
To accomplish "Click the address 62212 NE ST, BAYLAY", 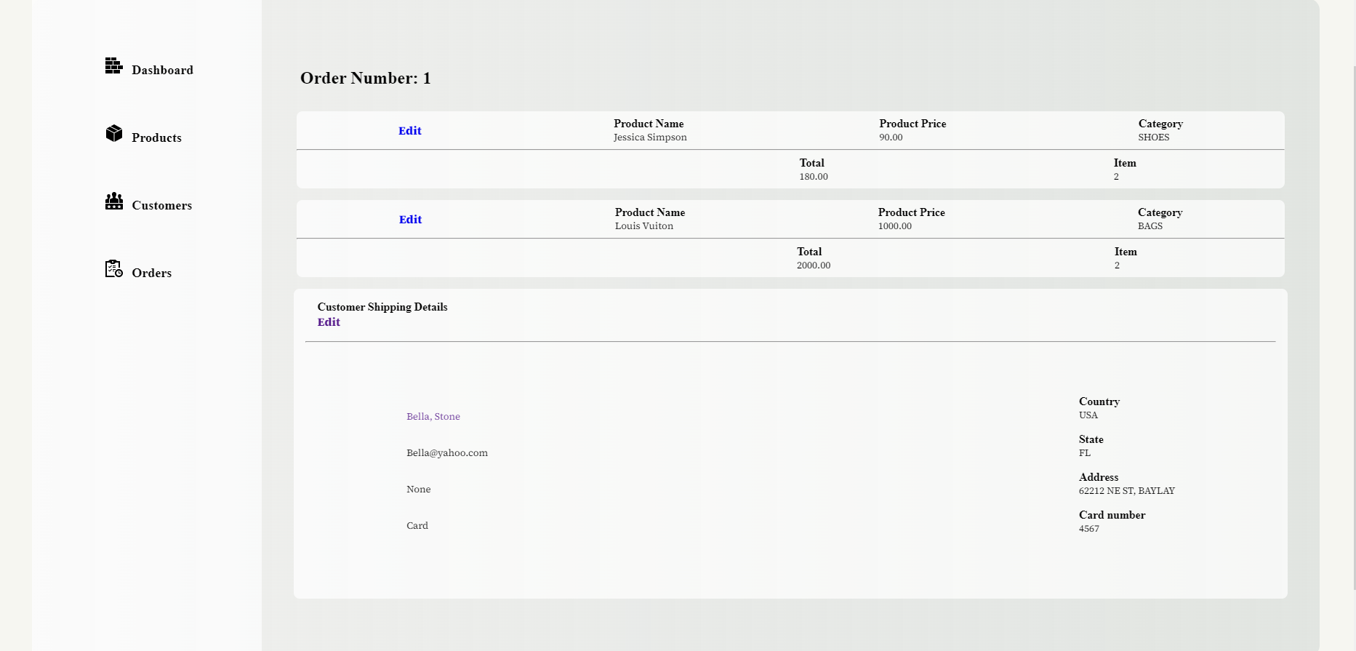I will (x=1127, y=491).
